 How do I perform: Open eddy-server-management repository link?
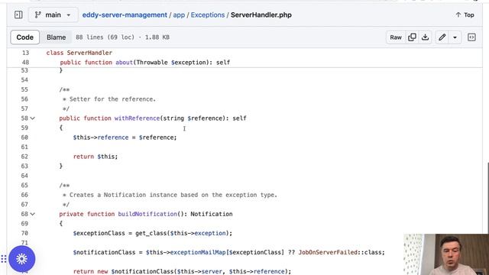[125, 15]
